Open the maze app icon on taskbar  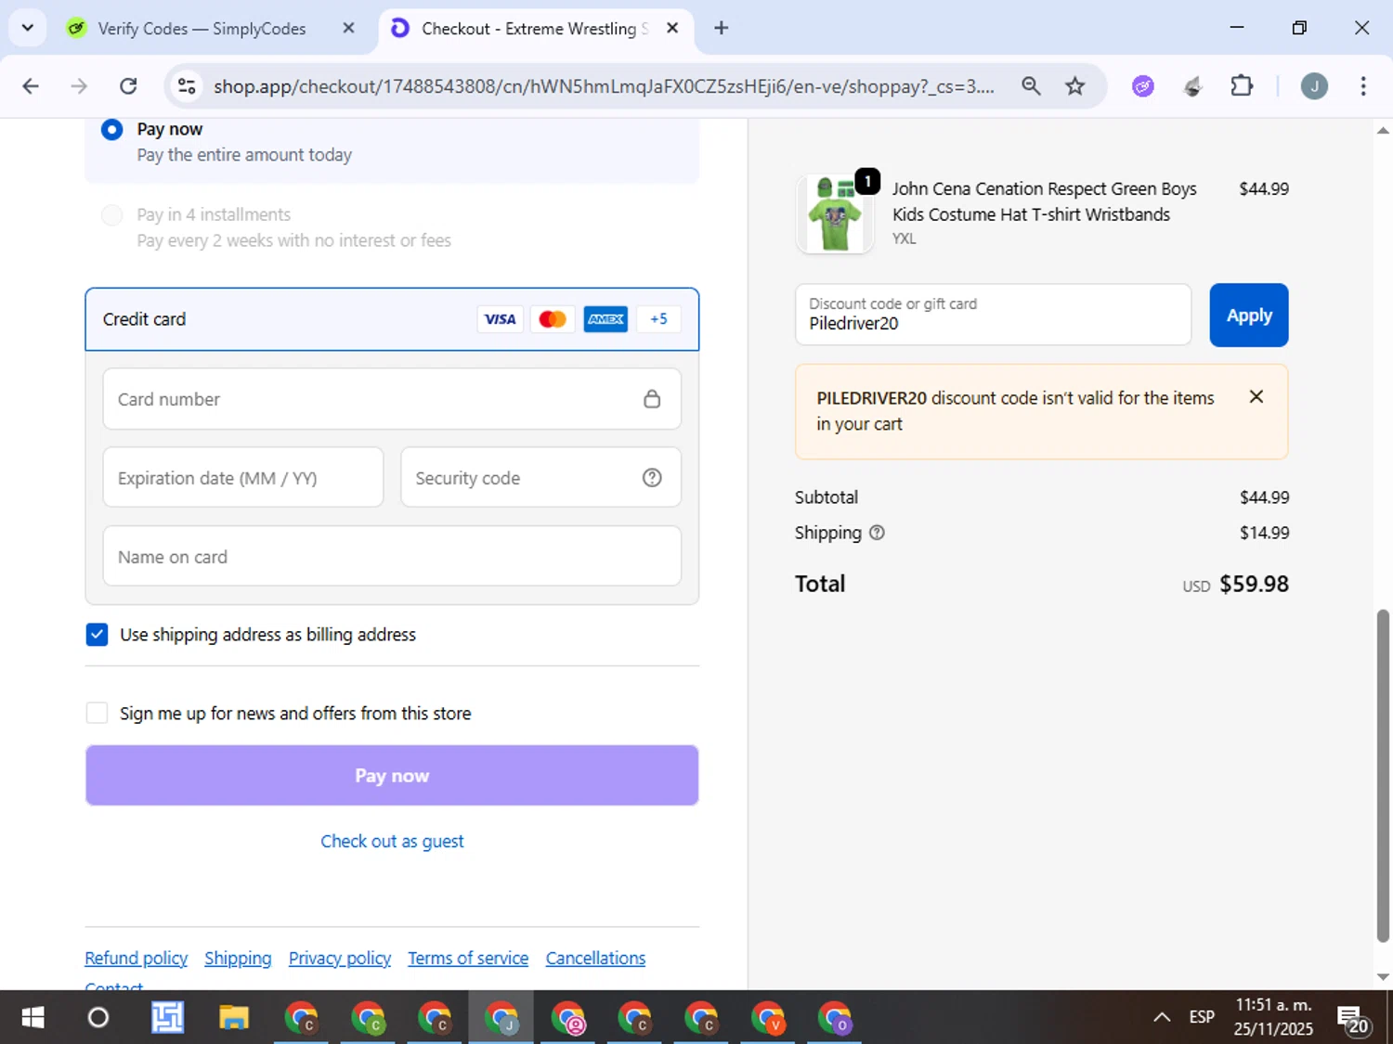[167, 1018]
